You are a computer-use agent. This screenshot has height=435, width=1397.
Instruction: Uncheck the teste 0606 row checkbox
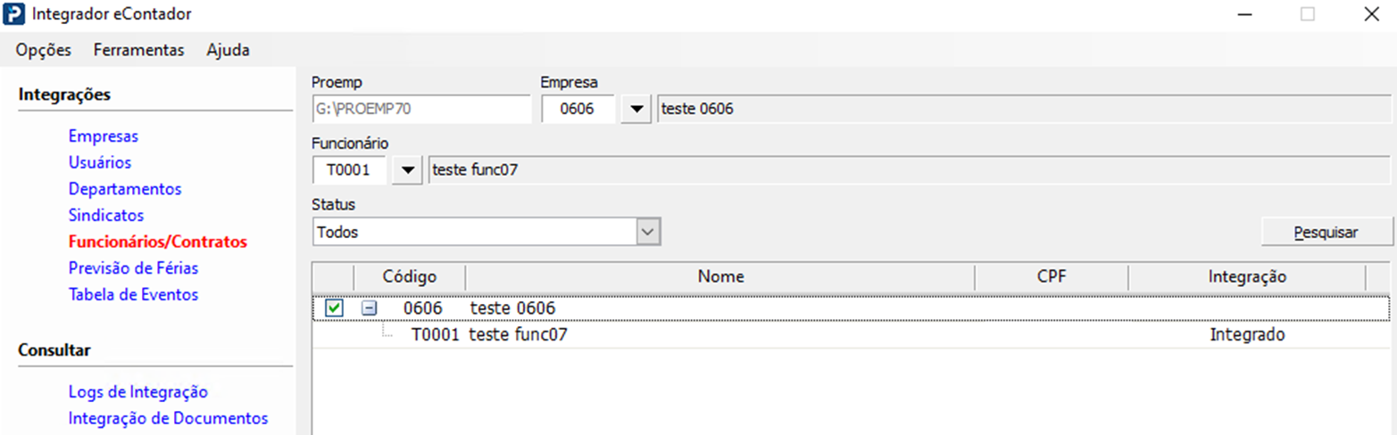point(334,308)
